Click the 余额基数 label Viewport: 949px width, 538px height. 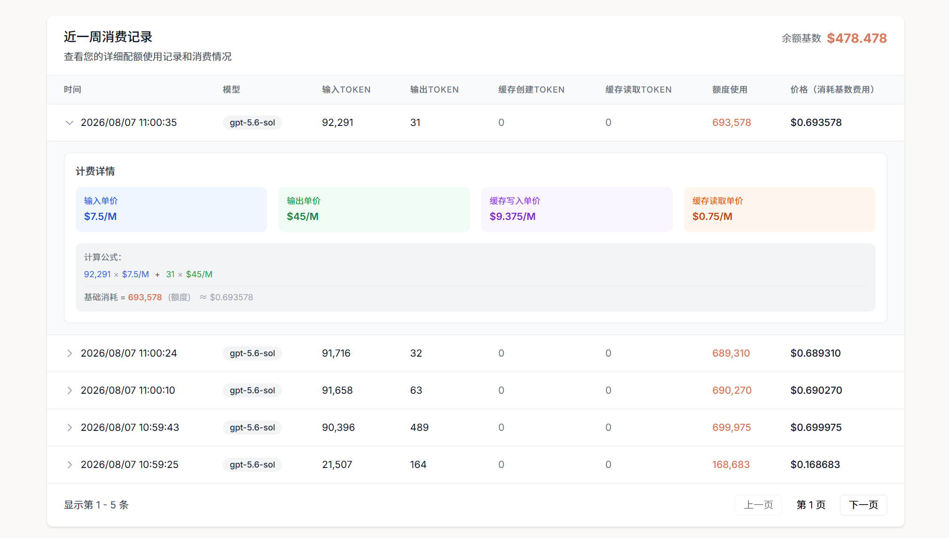(801, 39)
